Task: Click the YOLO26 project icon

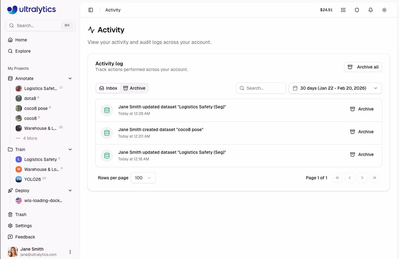Action: tap(19, 179)
